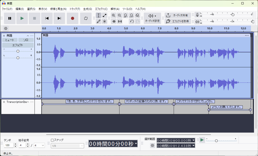Toggle ソロ on the 無題 track
The height and width of the screenshot is (156, 258).
pos(26,40)
